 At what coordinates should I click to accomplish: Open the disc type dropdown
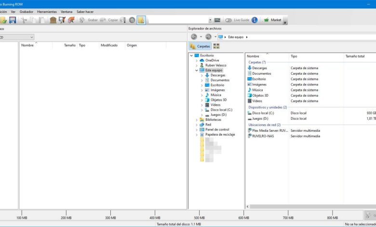point(32,37)
